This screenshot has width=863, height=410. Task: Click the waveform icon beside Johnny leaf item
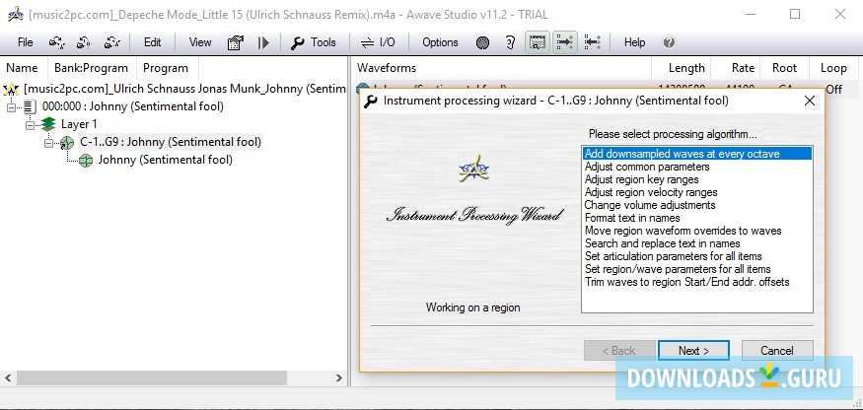85,161
